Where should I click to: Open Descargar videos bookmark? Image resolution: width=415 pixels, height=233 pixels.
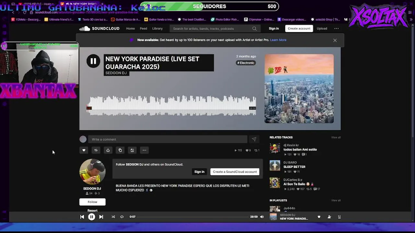pos(292,19)
